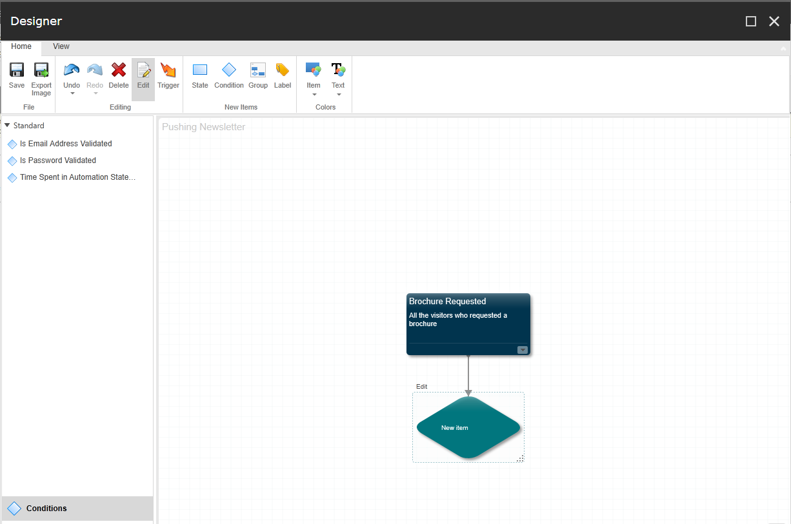Collapse the ribbon with the arrow
The height and width of the screenshot is (524, 791).
pyautogui.click(x=784, y=48)
